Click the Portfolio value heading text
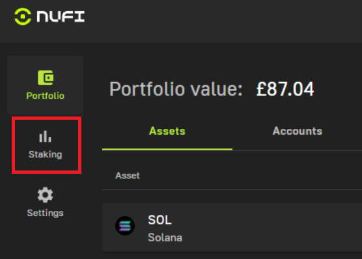 pos(176,89)
